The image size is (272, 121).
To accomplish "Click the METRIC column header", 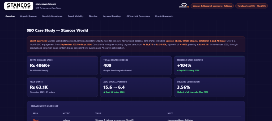I will tap(66, 113).
